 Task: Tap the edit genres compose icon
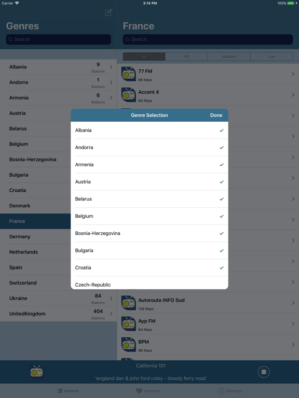(108, 12)
